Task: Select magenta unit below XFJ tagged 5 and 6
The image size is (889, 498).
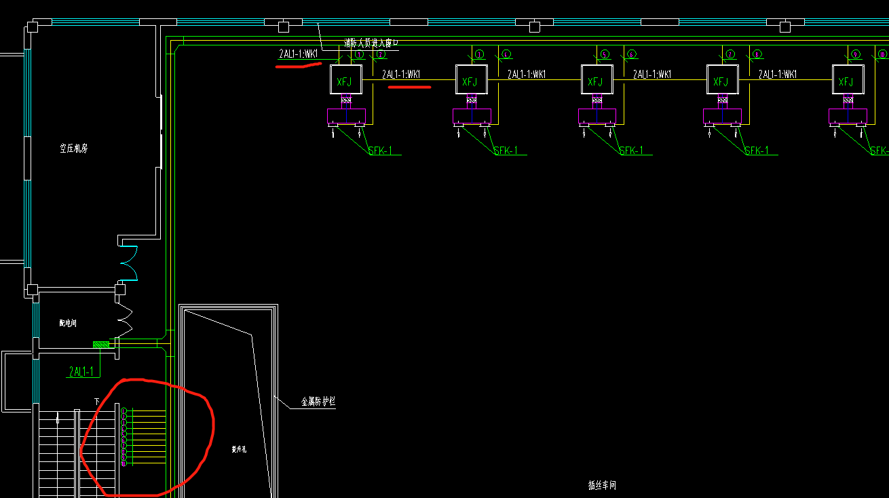Action: coord(597,117)
